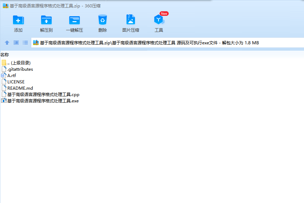Click the file icon beside .gitattributes
The height and width of the screenshot is (203, 304).
[x=4, y=69]
